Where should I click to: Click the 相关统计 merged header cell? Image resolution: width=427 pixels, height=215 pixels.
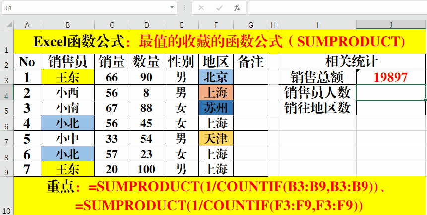tap(352, 61)
